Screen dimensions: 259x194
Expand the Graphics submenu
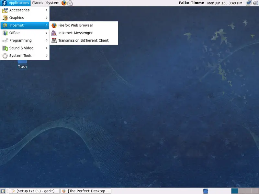pyautogui.click(x=25, y=18)
